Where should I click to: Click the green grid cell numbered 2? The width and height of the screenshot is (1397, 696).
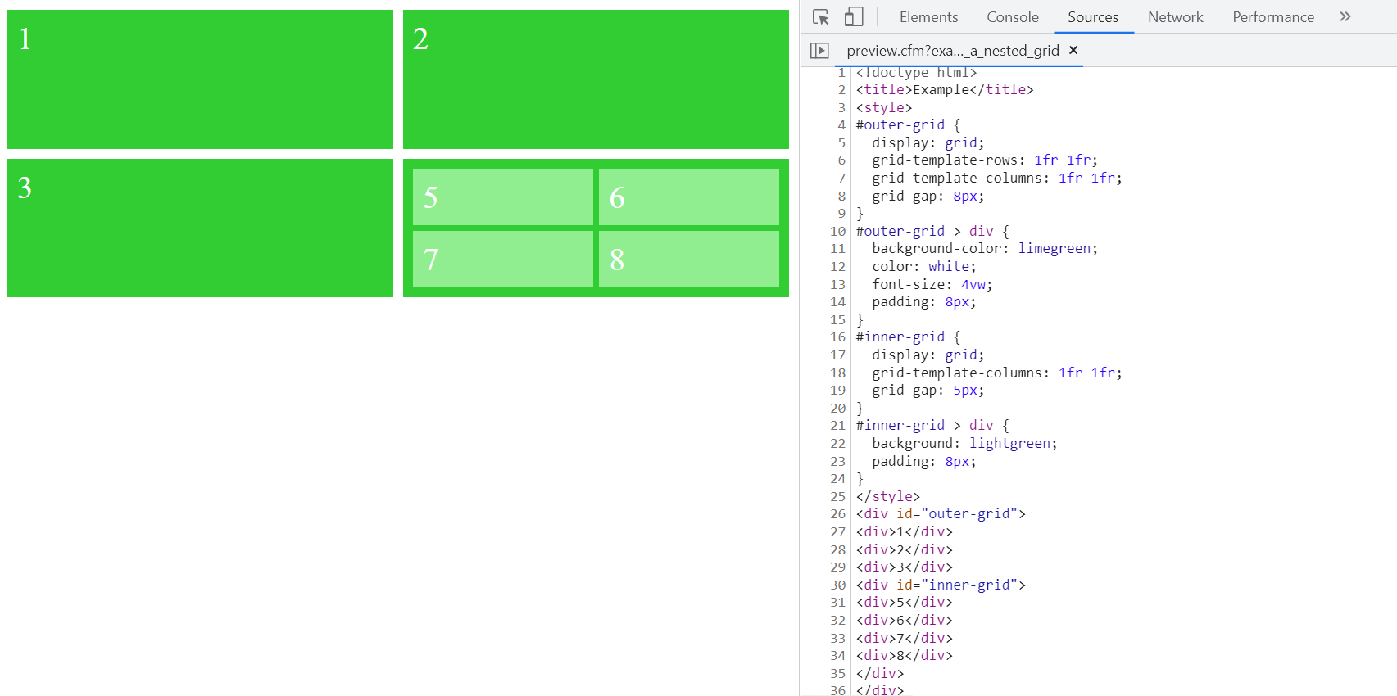596,79
